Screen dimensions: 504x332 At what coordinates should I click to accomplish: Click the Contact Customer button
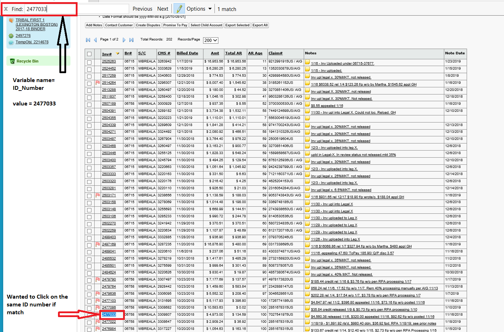[119, 25]
